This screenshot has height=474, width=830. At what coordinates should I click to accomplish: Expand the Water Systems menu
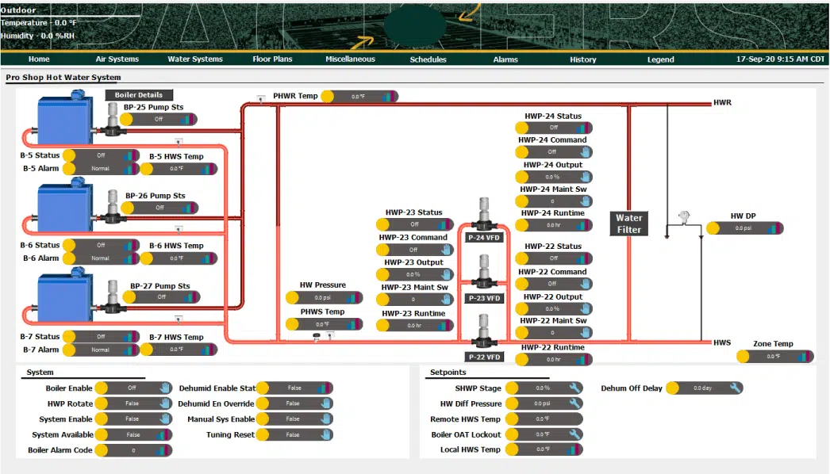point(195,59)
